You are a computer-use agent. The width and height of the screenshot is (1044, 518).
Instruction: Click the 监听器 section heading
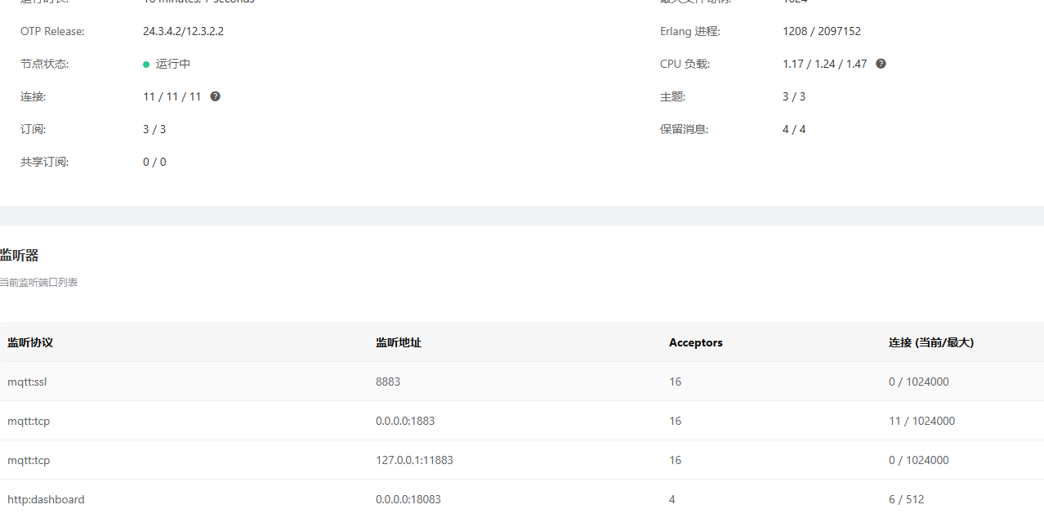tap(20, 256)
